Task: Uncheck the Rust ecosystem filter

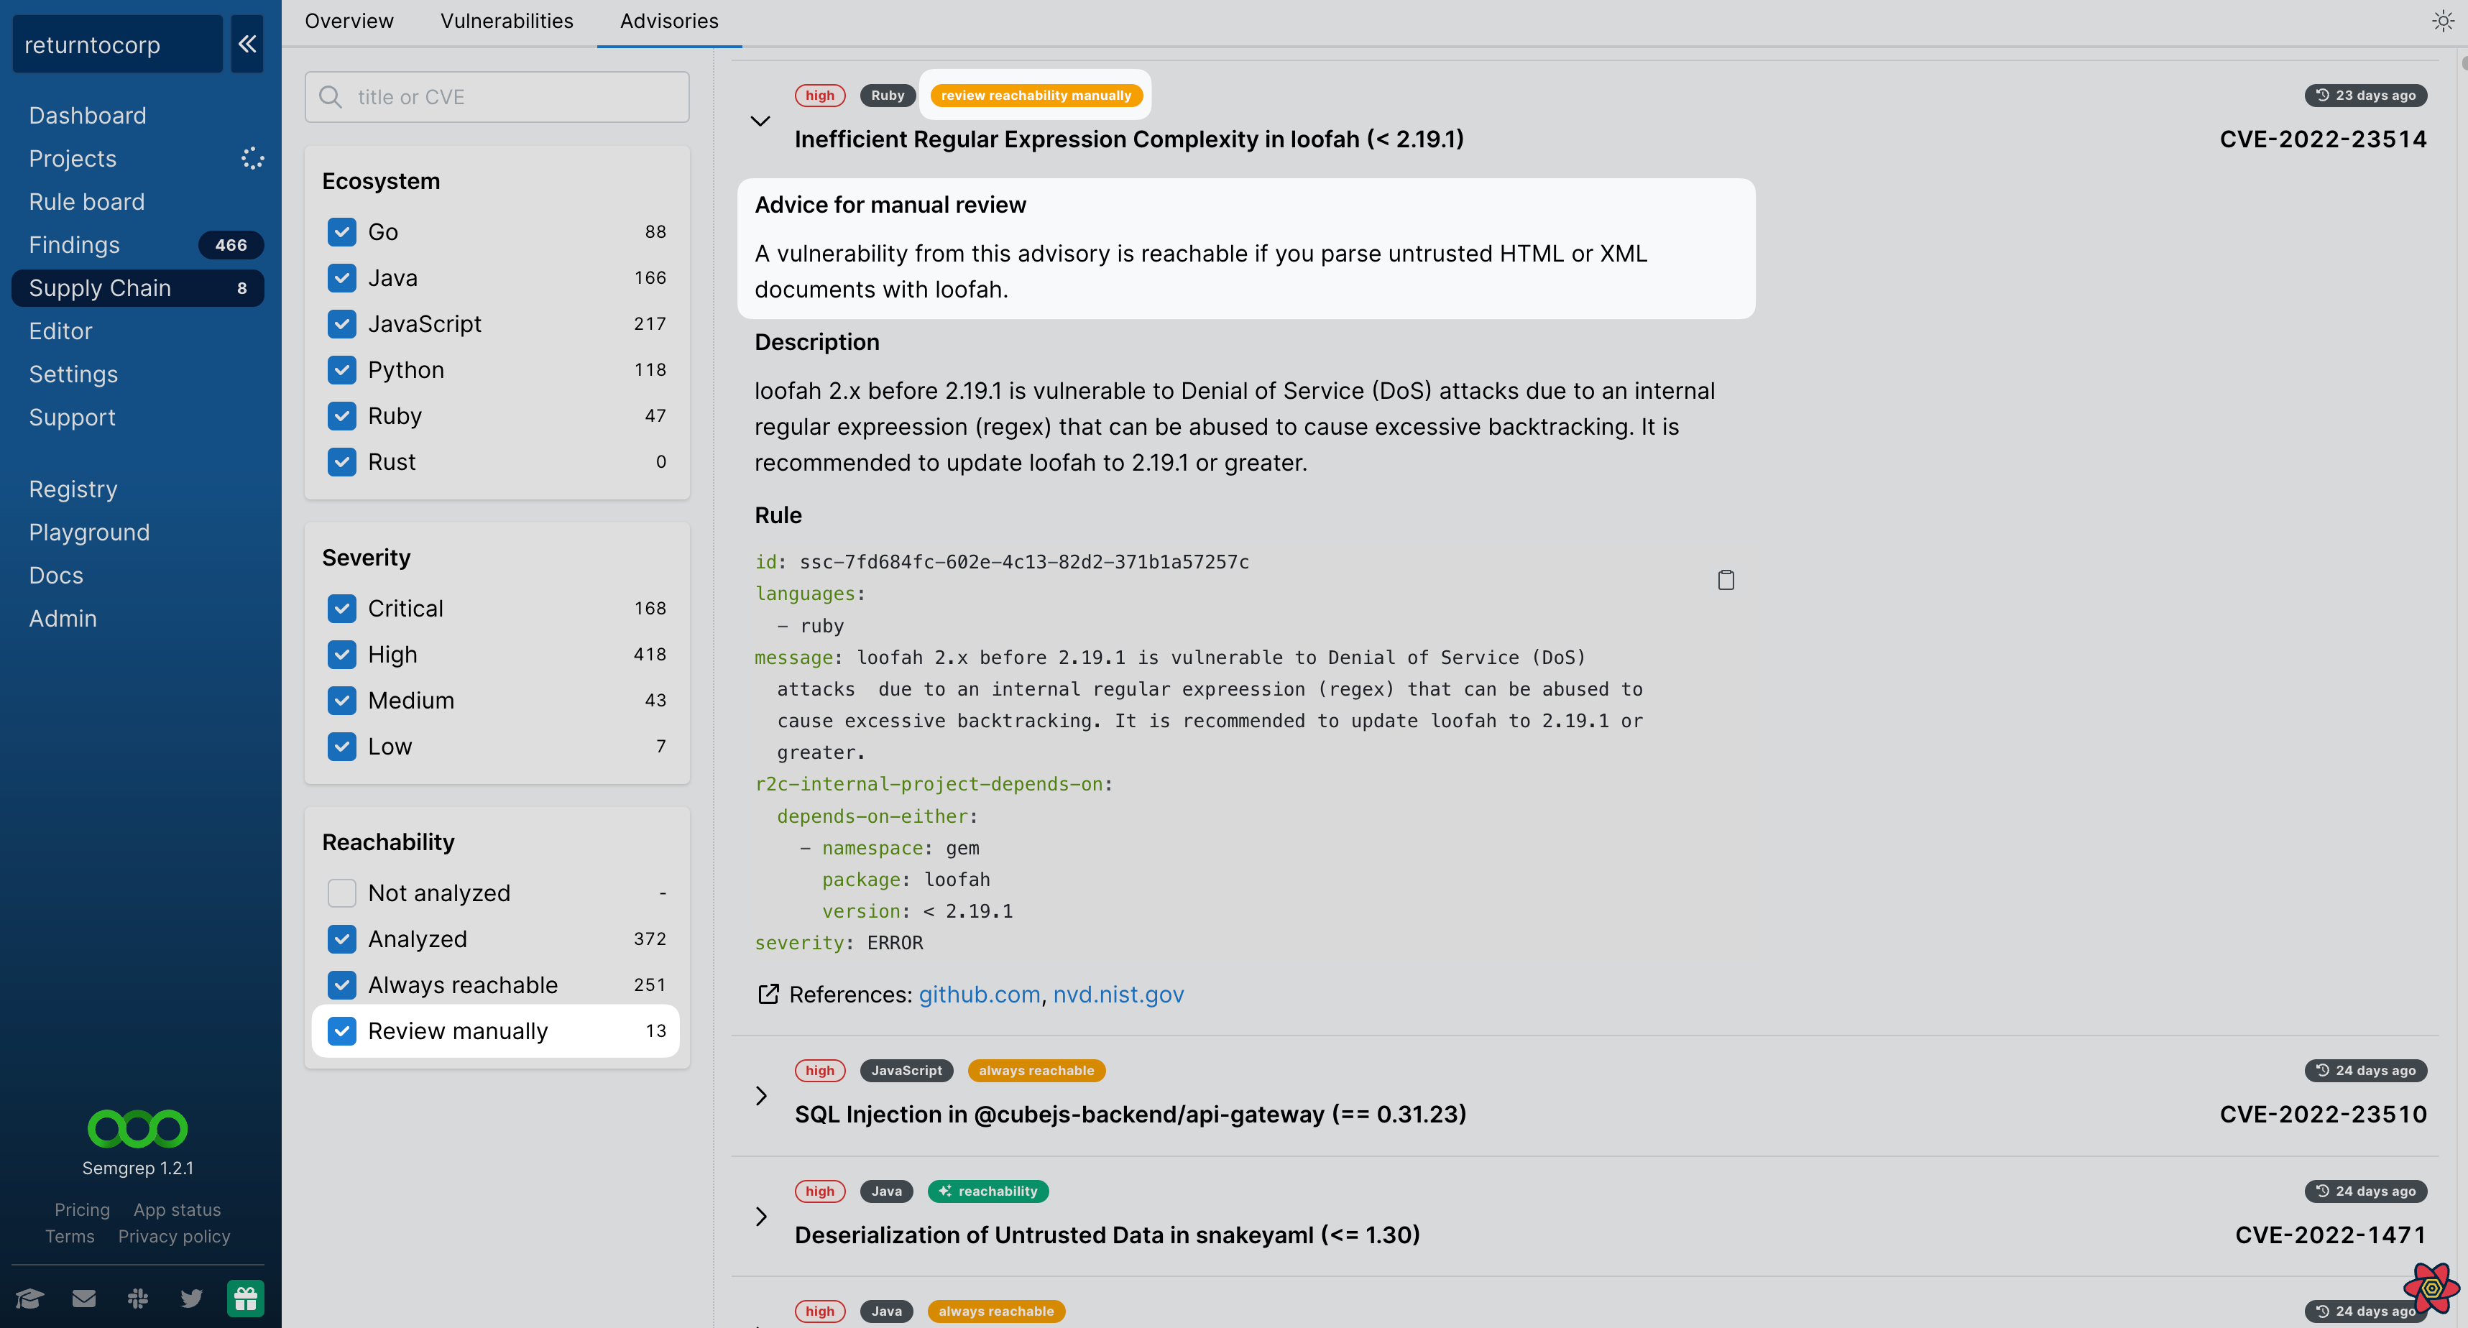Action: point(342,461)
